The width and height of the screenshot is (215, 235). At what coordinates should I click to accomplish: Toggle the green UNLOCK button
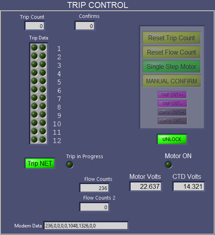coord(172,139)
